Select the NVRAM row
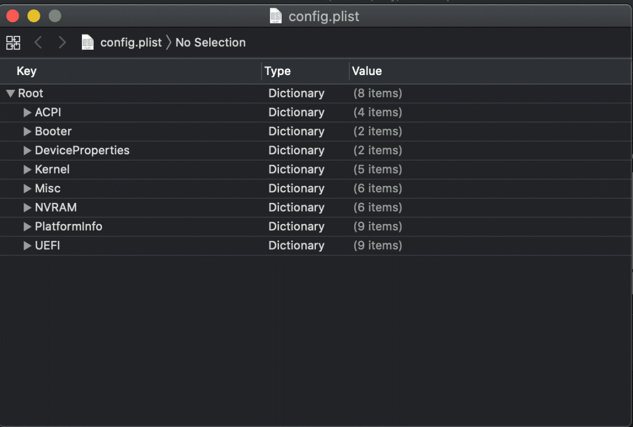The image size is (633, 427). tap(56, 208)
